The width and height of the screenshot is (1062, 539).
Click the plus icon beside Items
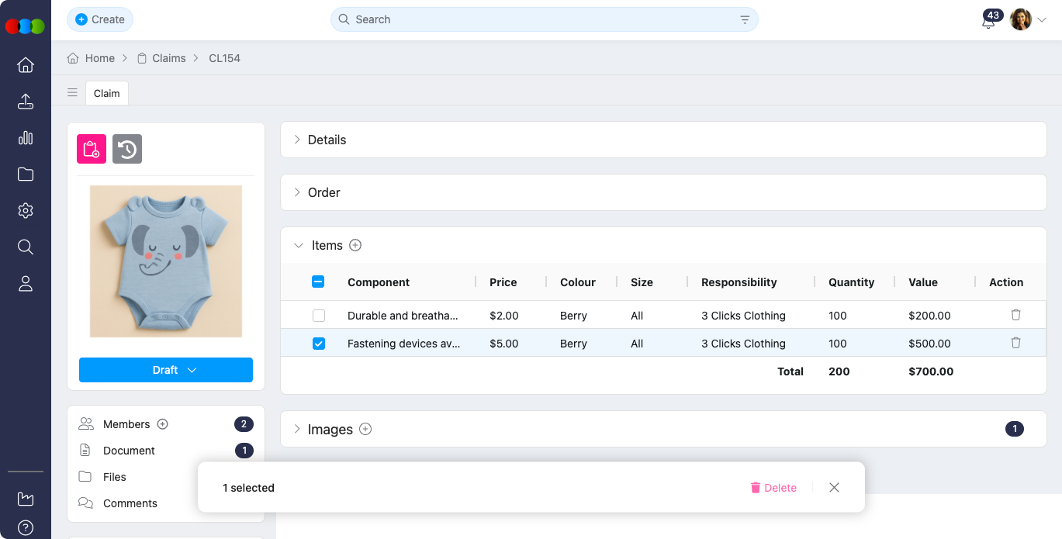(x=355, y=245)
